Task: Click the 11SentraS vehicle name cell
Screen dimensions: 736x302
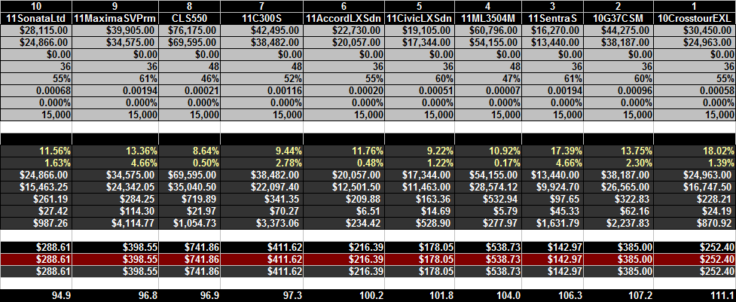Action: pyautogui.click(x=552, y=19)
